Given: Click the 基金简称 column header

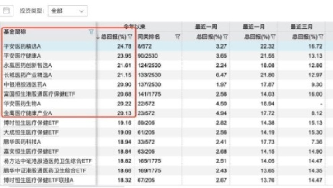Looking at the screenshot, I should 15,32.
